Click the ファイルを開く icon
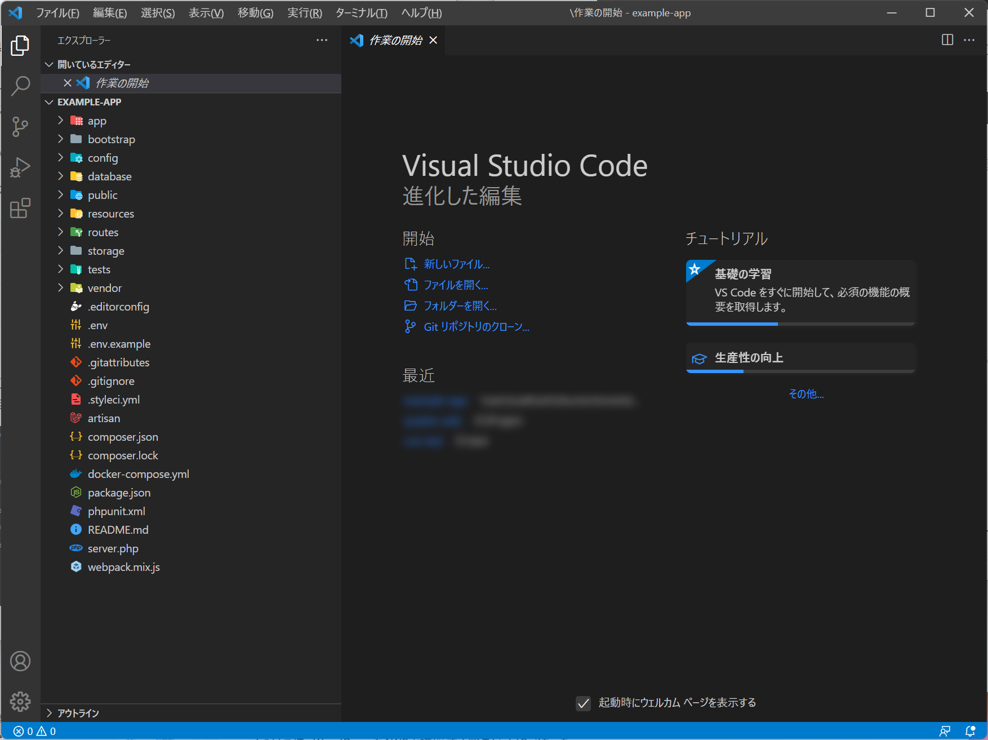The width and height of the screenshot is (988, 740). (411, 285)
